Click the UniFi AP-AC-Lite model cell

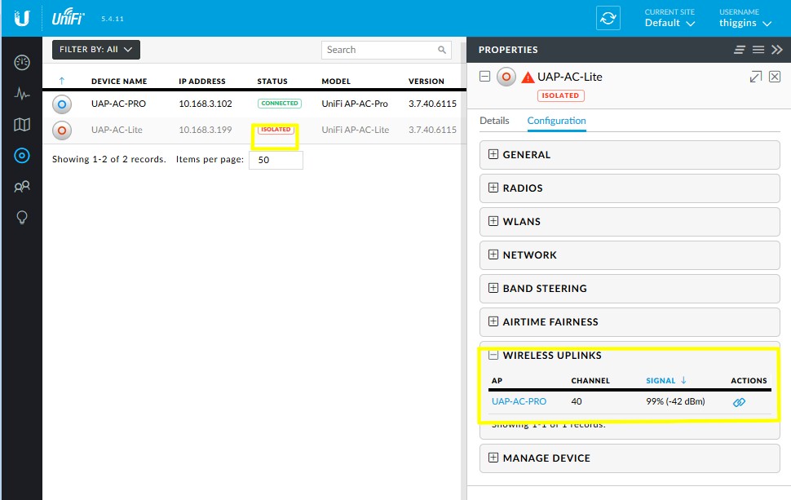pos(356,131)
